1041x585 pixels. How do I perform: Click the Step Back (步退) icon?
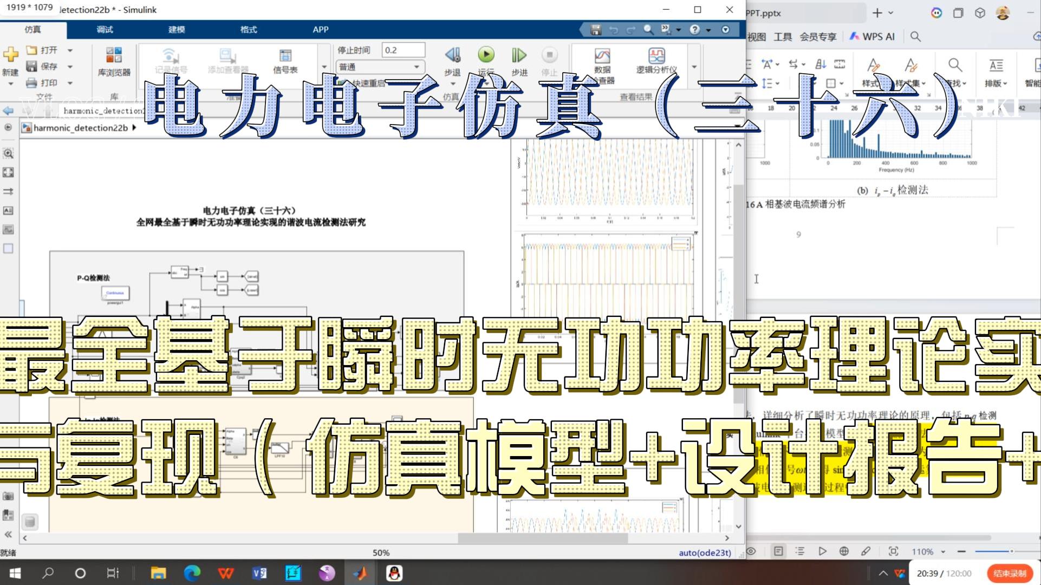[x=453, y=55]
